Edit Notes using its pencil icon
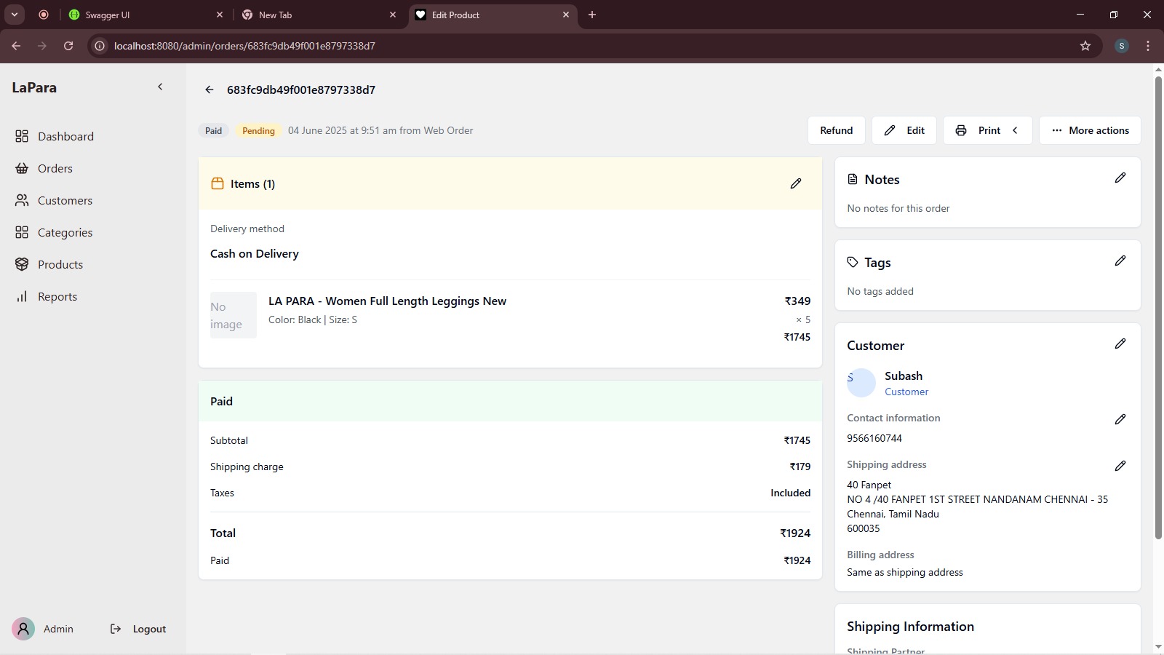The width and height of the screenshot is (1164, 655). point(1120,178)
